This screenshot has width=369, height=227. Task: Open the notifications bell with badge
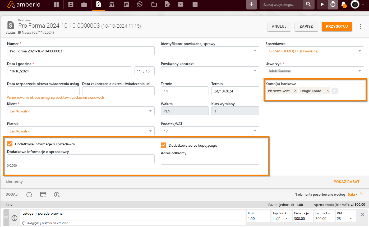343,4
